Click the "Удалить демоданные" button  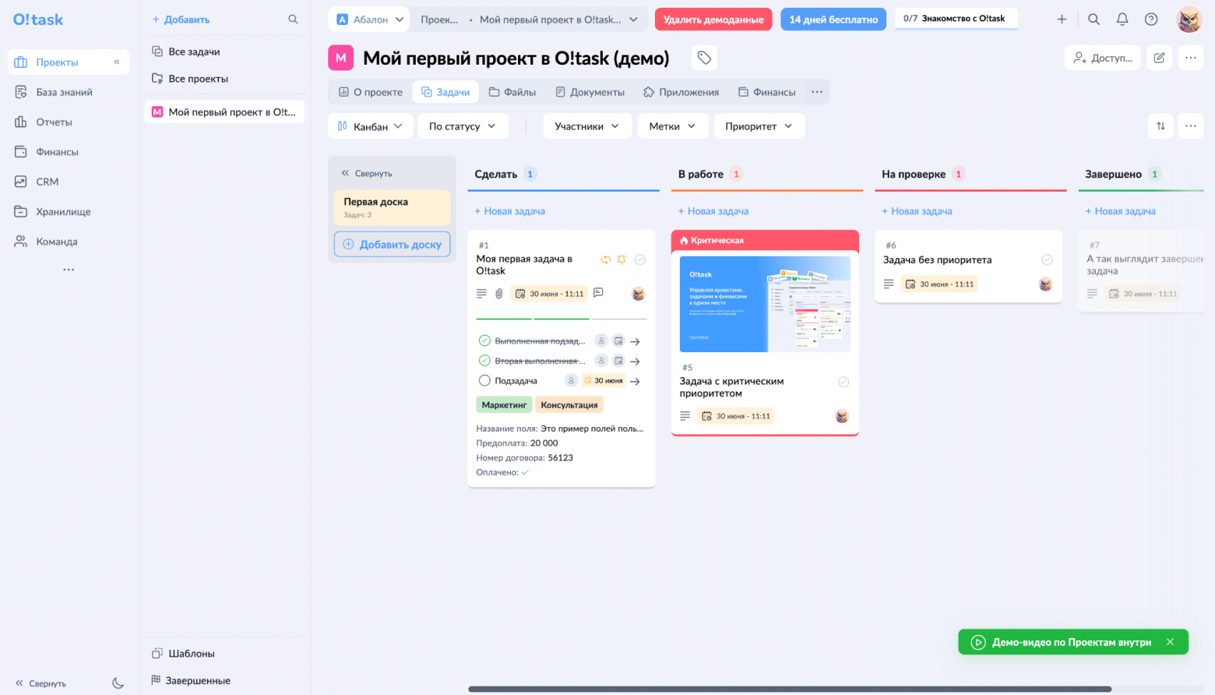tap(713, 19)
